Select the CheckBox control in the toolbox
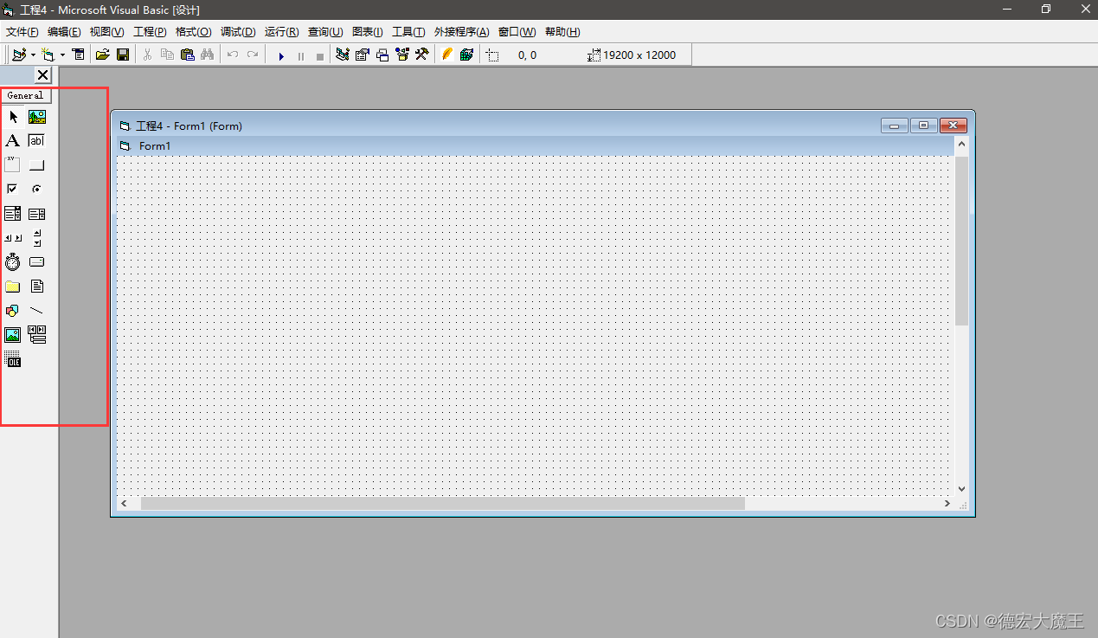Viewport: 1098px width, 638px height. (13, 189)
